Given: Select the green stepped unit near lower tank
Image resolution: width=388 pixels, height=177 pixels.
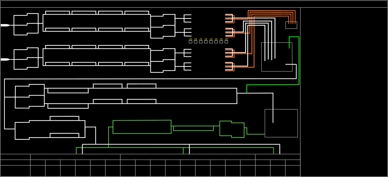Looking at the screenshot, I should tap(232, 129).
